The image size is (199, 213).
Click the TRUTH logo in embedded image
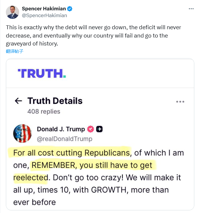[x=42, y=73]
